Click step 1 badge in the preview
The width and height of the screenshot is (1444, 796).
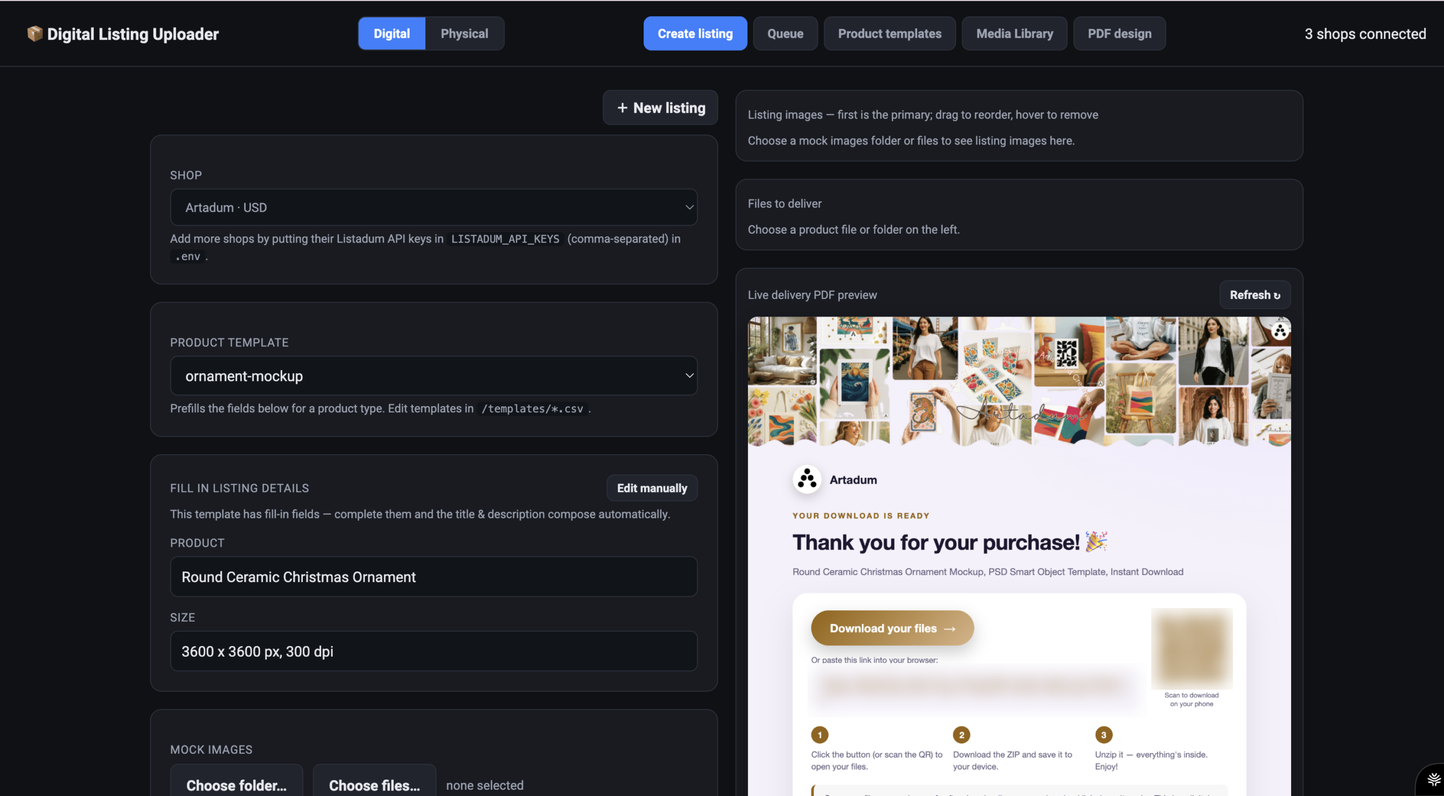pos(820,735)
